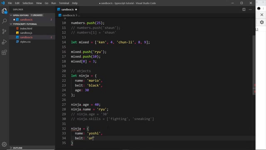
Task: Place cursor on 'let mixed' line
Action: pos(111,42)
